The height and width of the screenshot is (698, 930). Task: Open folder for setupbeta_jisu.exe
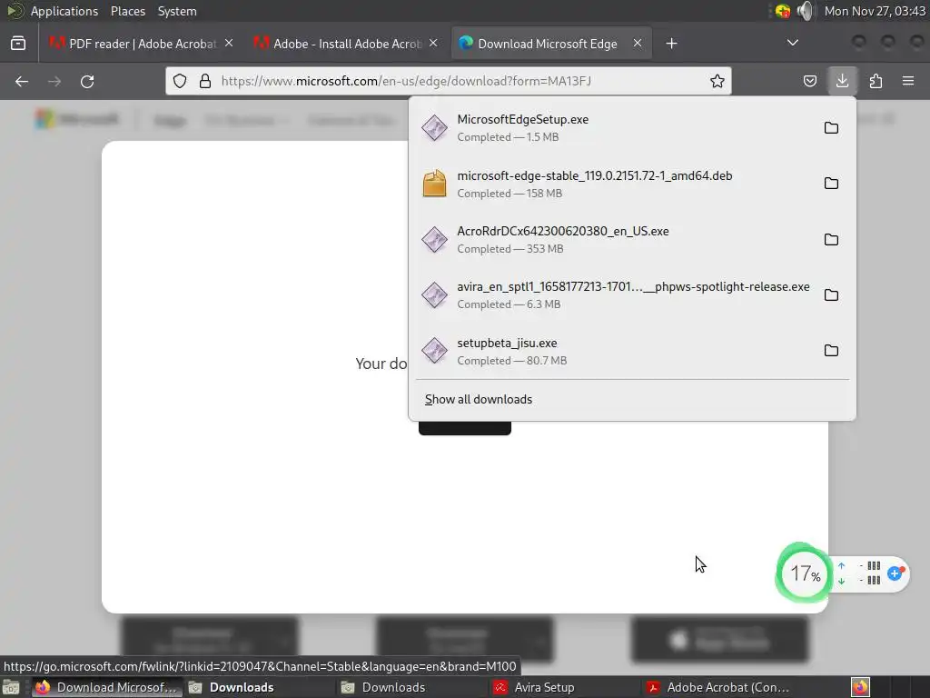coord(831,351)
